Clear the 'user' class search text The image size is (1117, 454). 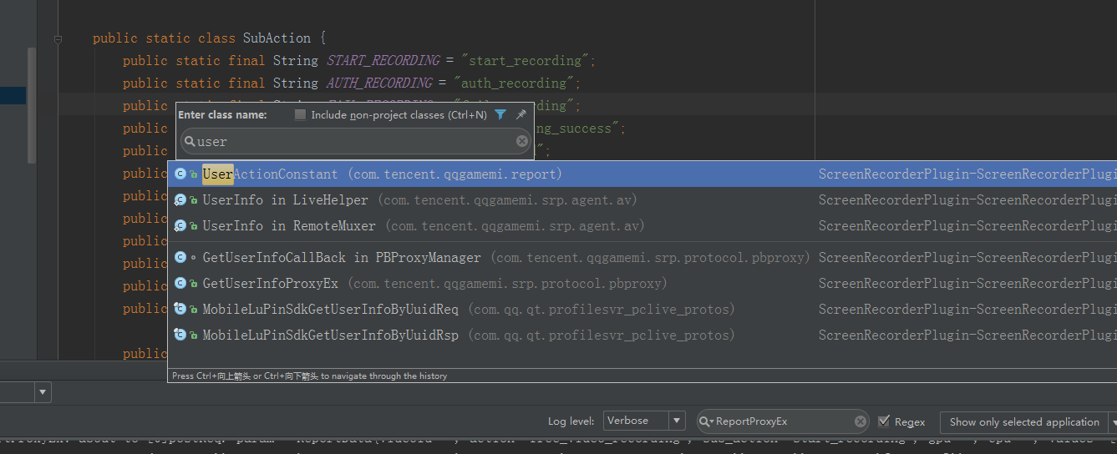[x=522, y=142]
